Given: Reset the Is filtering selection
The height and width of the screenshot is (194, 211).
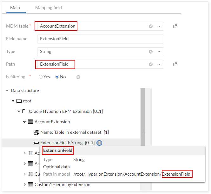Looking at the screenshot, I should [78, 77].
